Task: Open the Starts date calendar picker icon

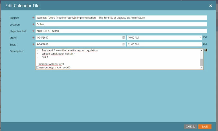Action: [124, 37]
